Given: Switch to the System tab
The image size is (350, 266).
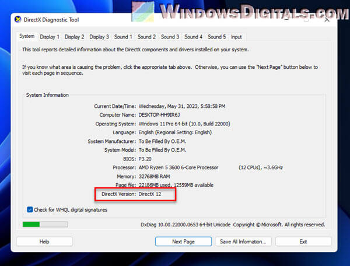Looking at the screenshot, I should coord(27,36).
